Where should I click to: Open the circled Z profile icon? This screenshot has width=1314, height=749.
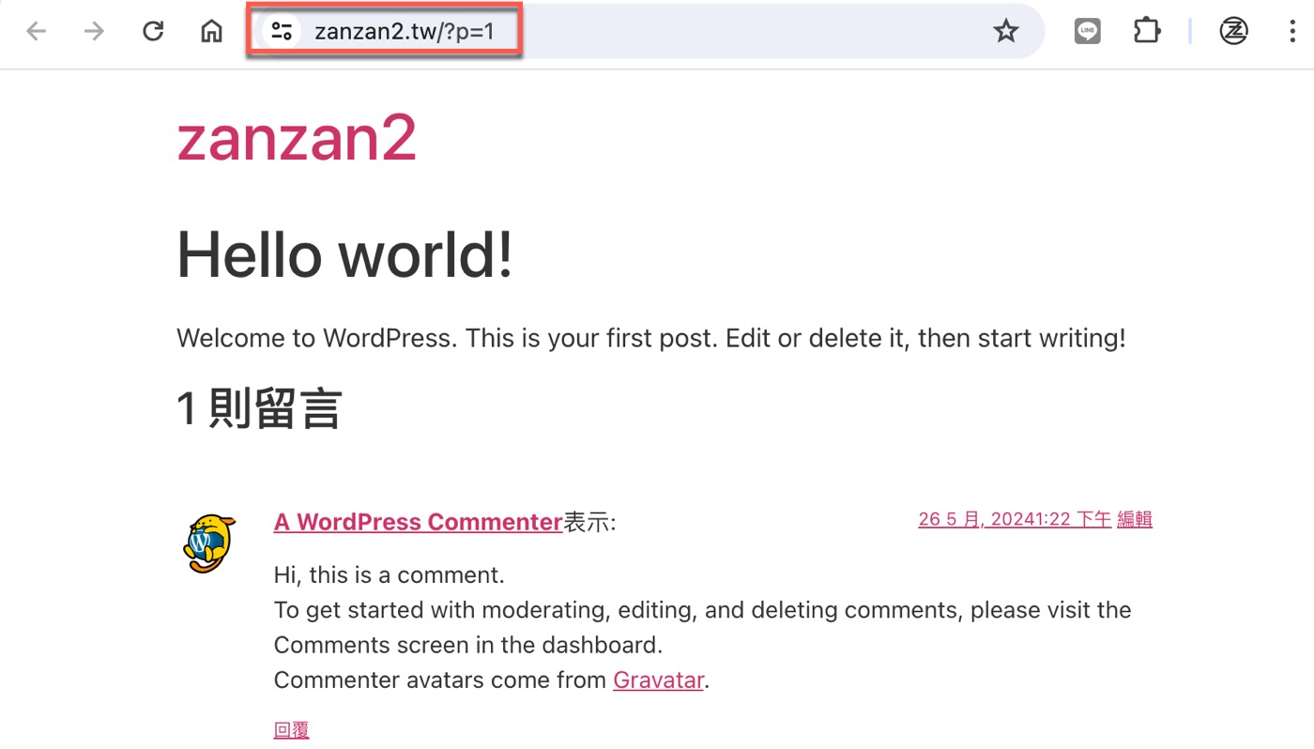coord(1233,32)
